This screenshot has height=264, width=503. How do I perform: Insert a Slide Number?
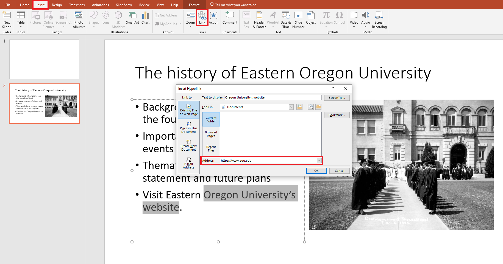298,20
